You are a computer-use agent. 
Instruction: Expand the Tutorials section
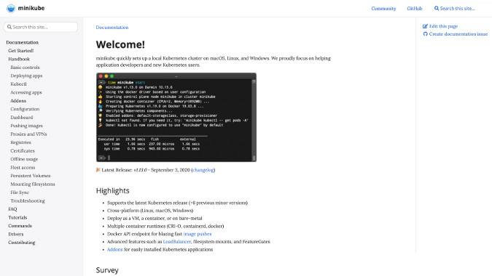click(17, 218)
